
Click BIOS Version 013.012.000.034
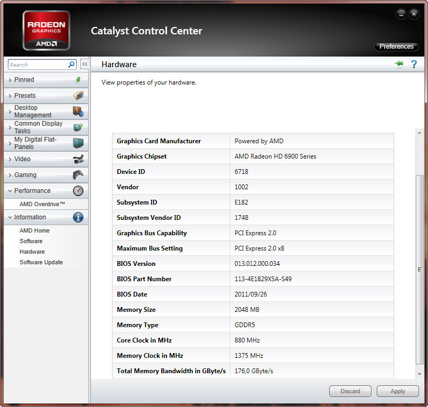point(257,264)
